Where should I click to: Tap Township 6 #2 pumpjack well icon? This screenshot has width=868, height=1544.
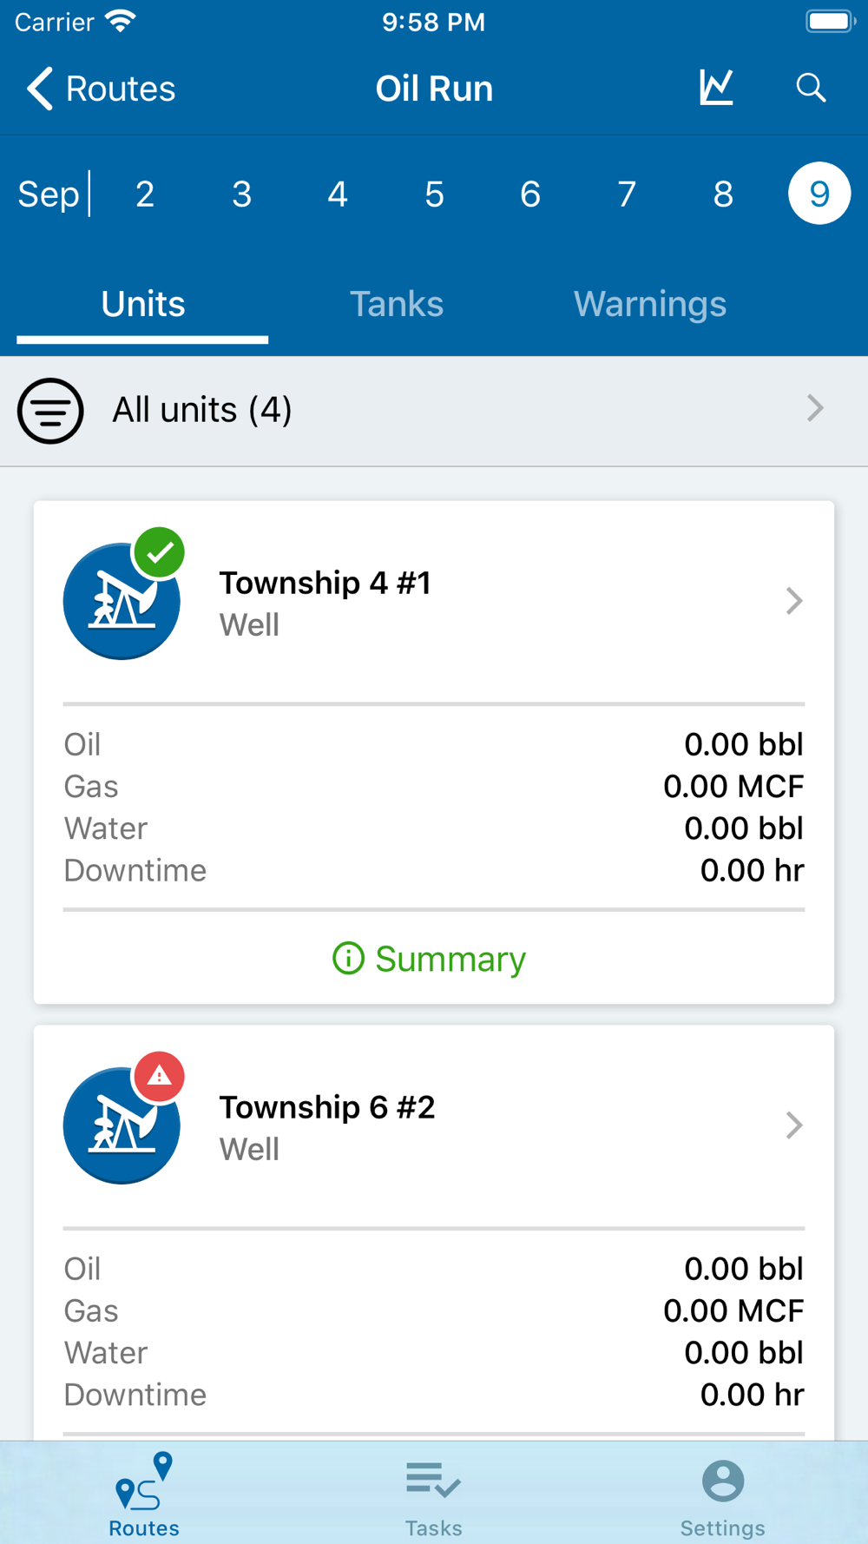pos(122,1125)
